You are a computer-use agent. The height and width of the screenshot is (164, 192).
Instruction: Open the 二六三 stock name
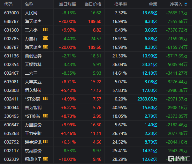pos(31,73)
